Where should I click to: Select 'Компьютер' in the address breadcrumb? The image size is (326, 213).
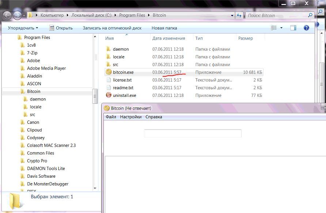tap(52, 15)
